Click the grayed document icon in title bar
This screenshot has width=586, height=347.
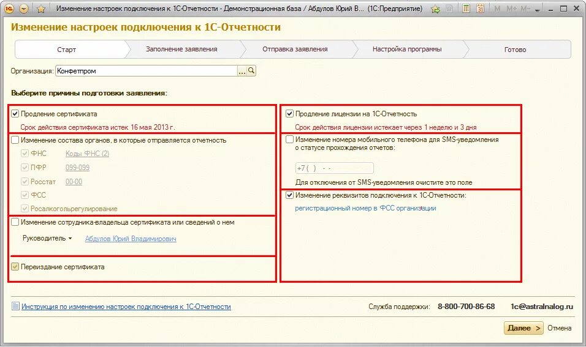click(450, 9)
